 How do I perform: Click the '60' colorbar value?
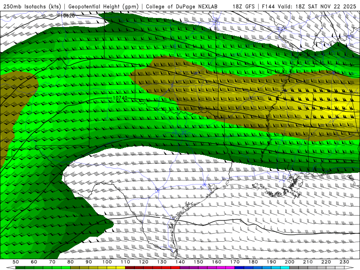click(34, 262)
